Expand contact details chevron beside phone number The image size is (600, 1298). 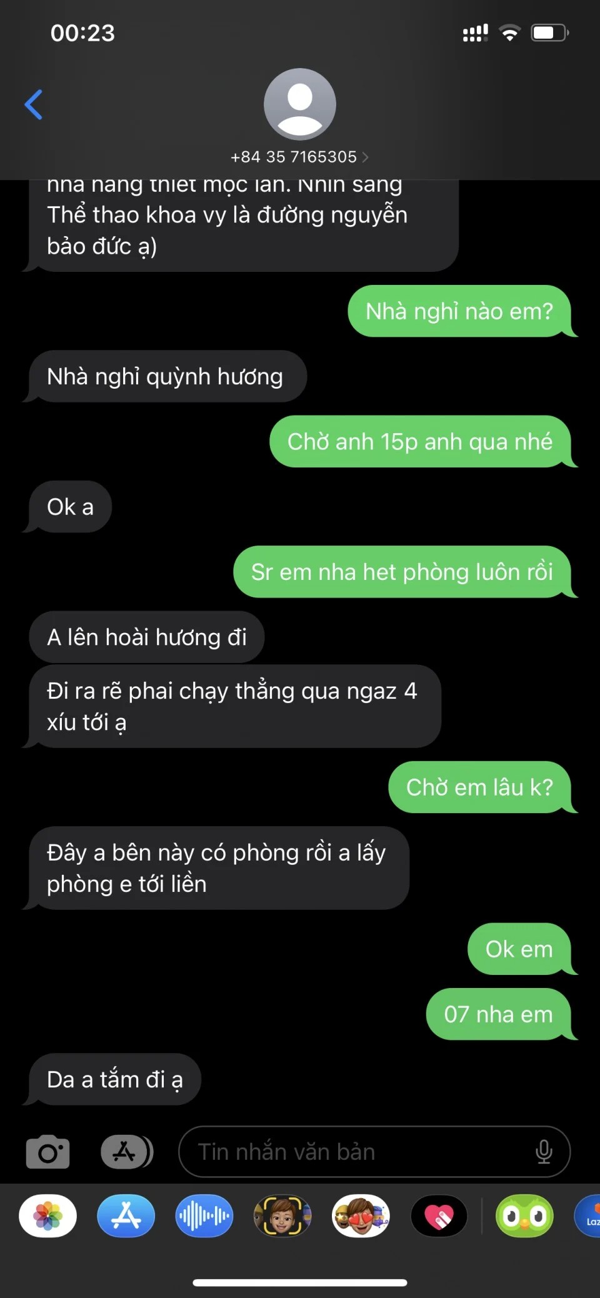pos(366,157)
